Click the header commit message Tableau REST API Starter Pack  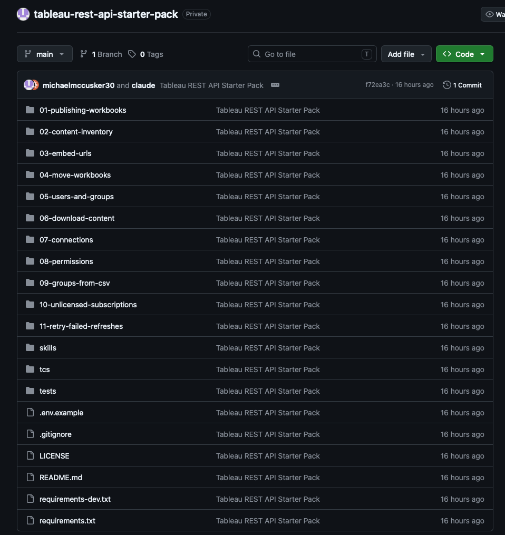[211, 85]
